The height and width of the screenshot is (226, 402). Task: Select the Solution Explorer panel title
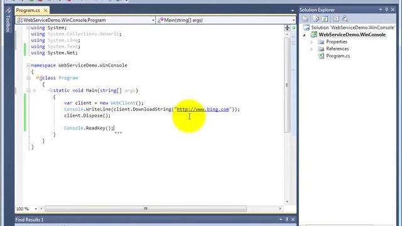[x=317, y=10]
